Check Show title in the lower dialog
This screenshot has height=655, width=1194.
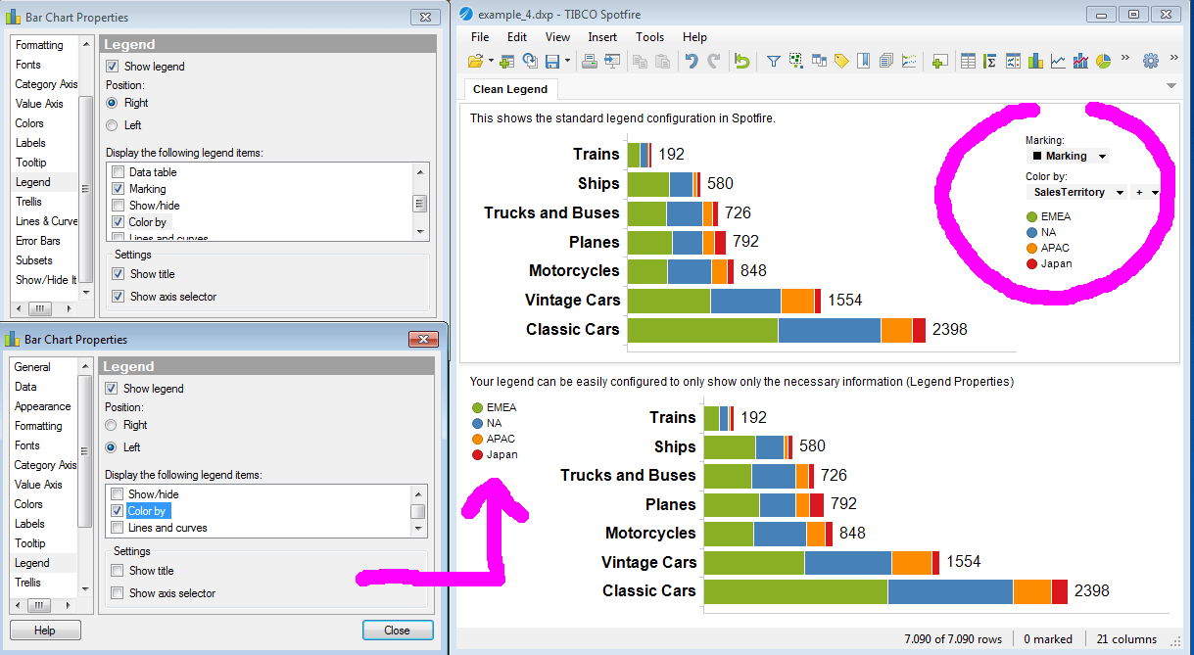pos(118,571)
